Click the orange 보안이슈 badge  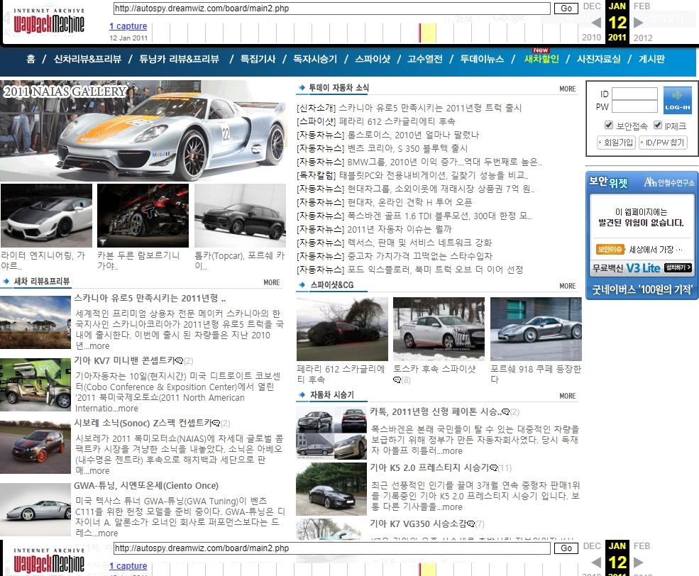point(610,249)
